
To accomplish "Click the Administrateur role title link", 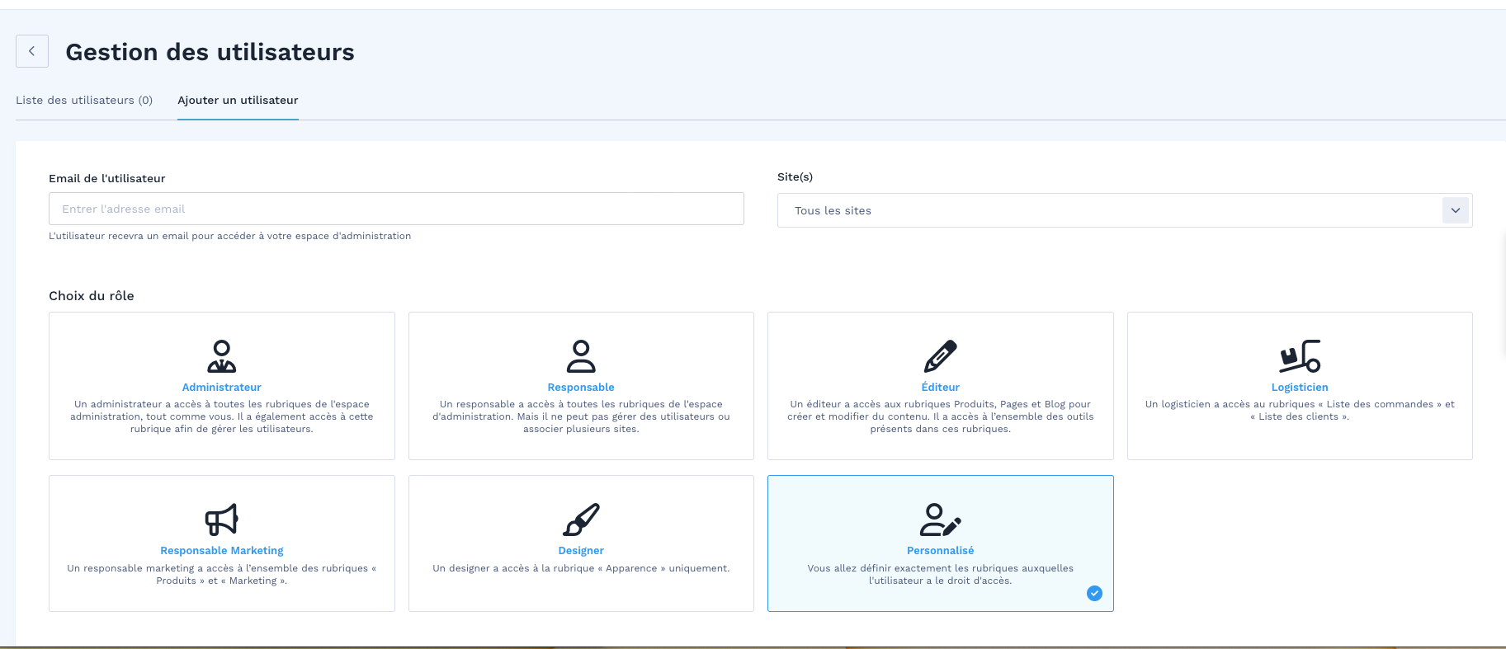I will 221,387.
